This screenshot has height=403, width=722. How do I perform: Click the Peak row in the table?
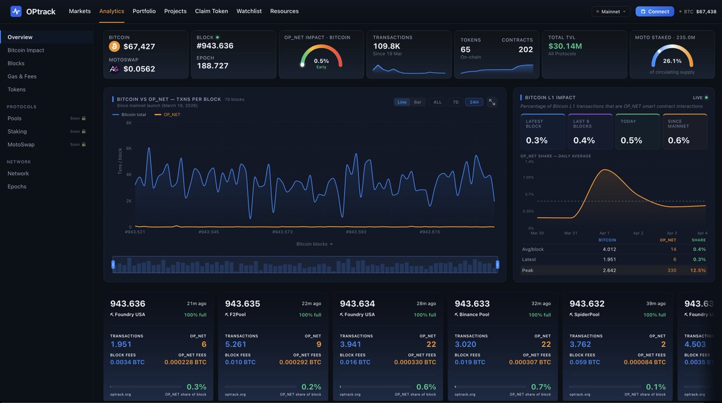(614, 270)
